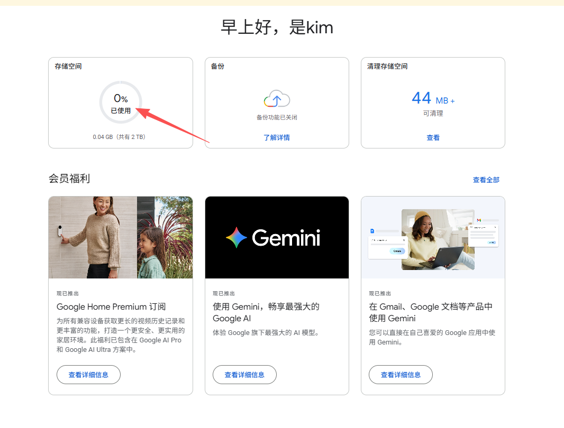Screen dimensions: 564x428
Task: Click the 备份功能已关闭 status text
Action: tap(277, 117)
